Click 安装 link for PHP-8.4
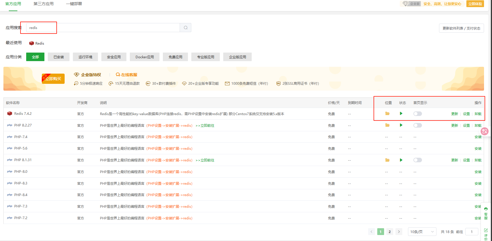492x241 pixels. point(478,195)
